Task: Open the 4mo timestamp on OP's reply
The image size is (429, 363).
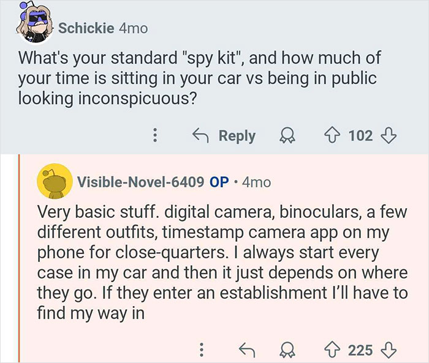Action: point(256,182)
